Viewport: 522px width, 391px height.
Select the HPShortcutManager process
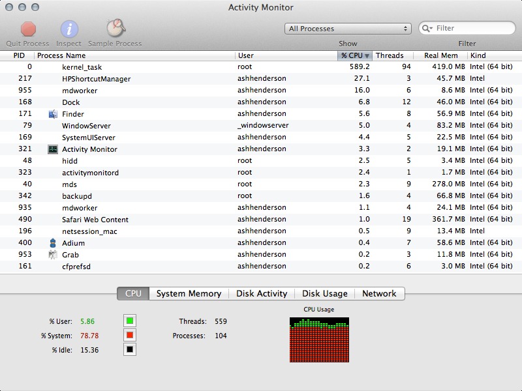tap(261, 79)
